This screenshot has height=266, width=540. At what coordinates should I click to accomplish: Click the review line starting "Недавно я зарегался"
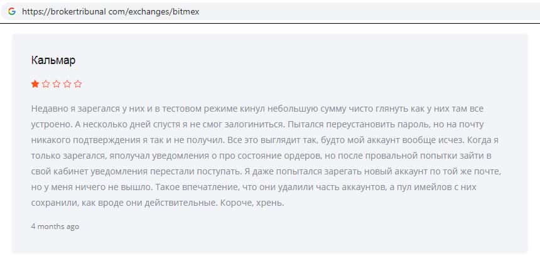[x=256, y=109]
